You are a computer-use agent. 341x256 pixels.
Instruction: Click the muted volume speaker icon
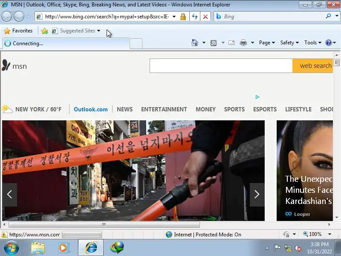(x=298, y=248)
